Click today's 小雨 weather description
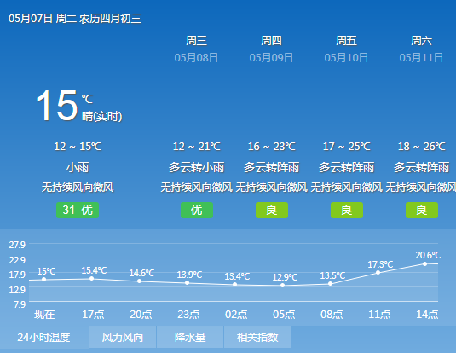The height and width of the screenshot is (353, 456). coord(78,167)
